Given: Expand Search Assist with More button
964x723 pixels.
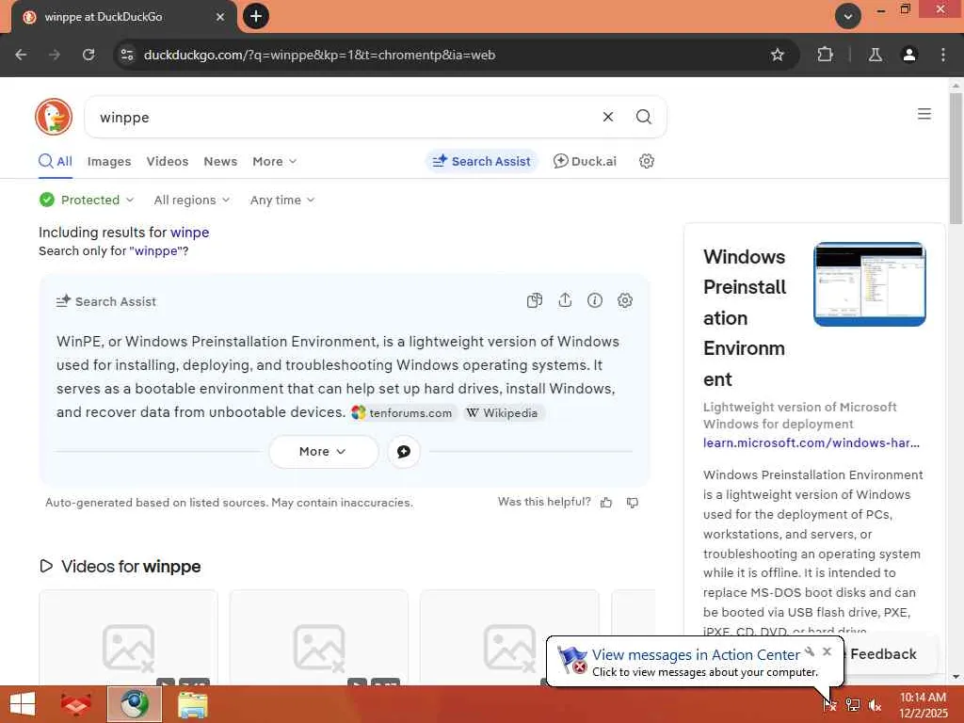Looking at the screenshot, I should point(323,451).
